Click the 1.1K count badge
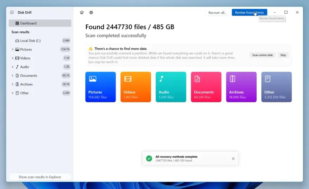This screenshot has height=189, width=309. (x=67, y=58)
